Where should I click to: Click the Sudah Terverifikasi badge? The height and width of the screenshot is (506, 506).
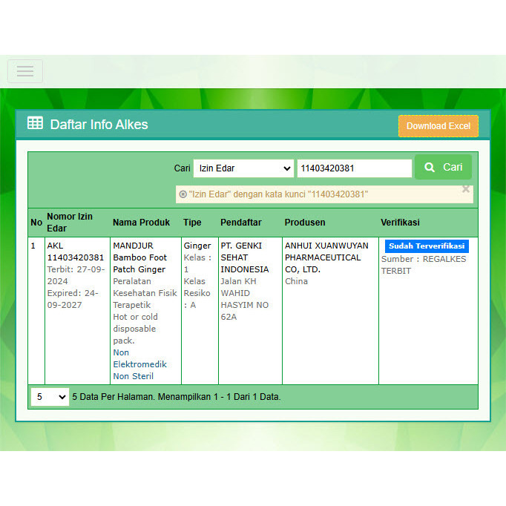point(426,246)
